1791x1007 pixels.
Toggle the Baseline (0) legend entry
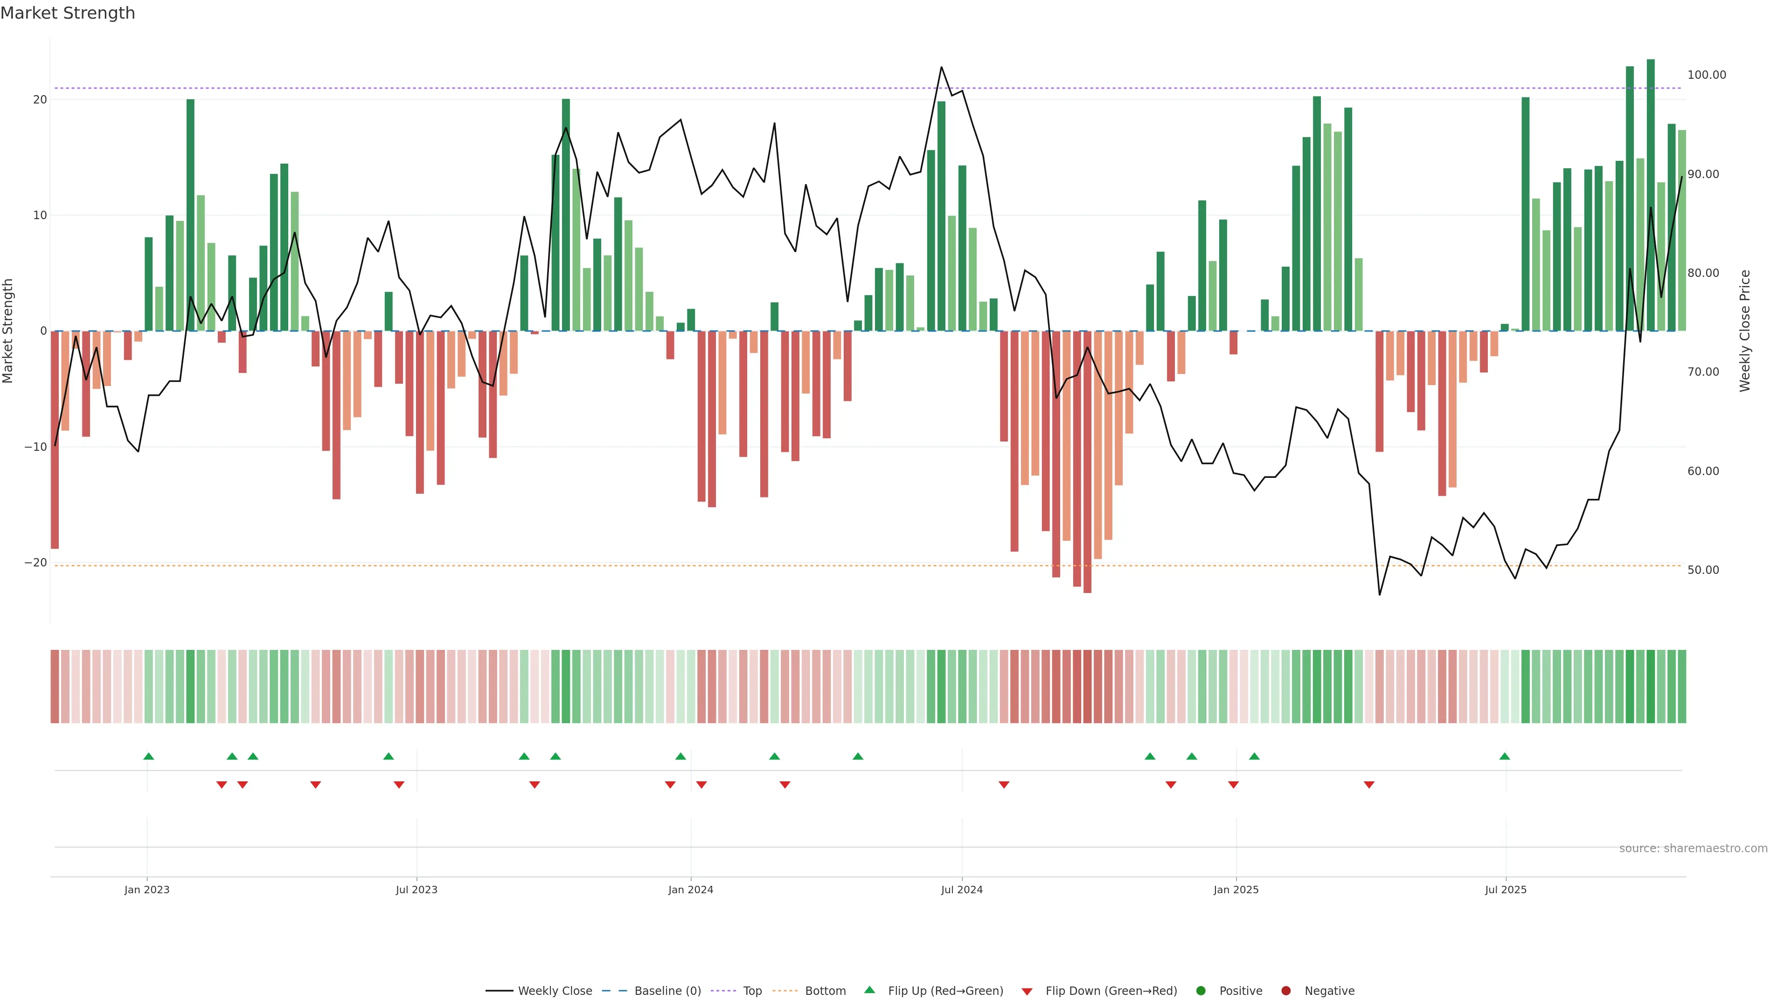(652, 991)
